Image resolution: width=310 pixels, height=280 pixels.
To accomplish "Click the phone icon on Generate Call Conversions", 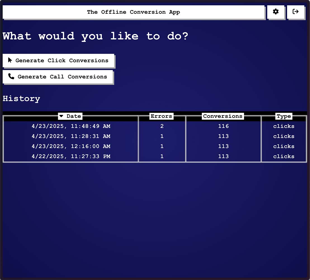I will pos(11,76).
